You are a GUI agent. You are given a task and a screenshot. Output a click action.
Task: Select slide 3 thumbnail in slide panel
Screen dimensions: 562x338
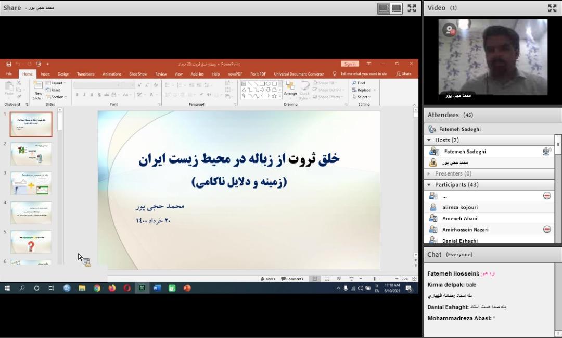pos(31,183)
